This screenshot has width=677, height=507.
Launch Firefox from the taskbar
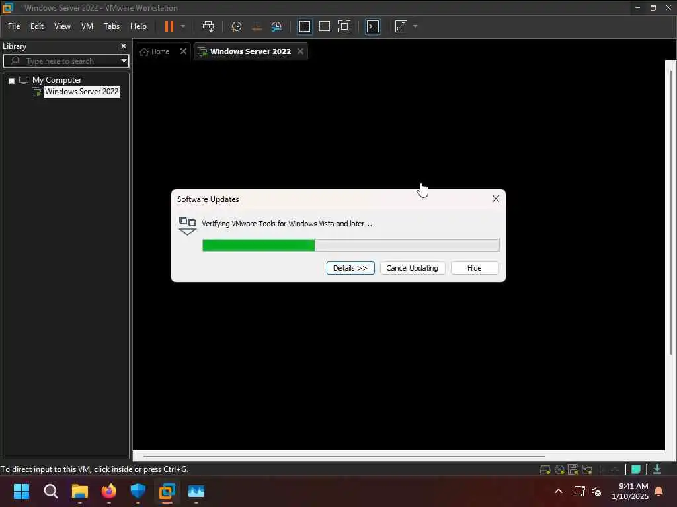pos(109,491)
